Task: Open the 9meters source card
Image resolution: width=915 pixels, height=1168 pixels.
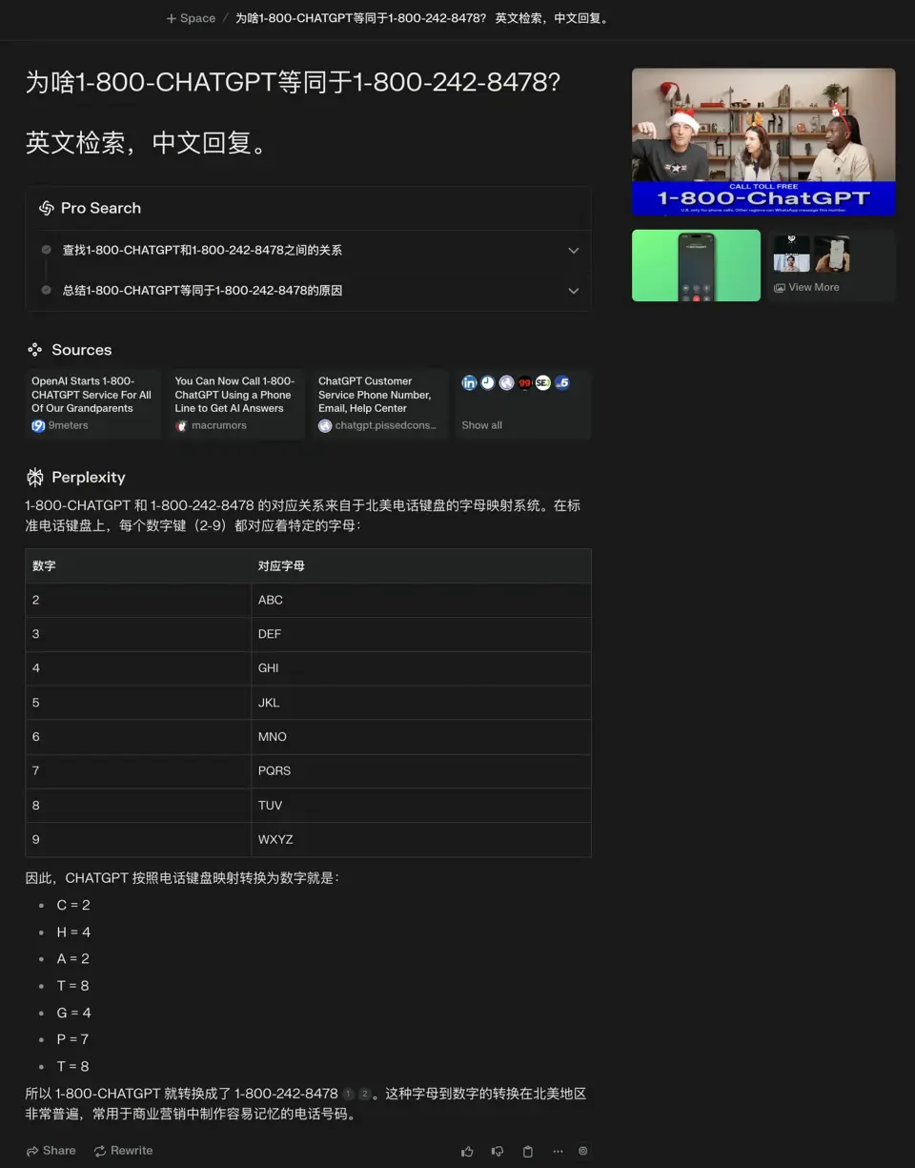Action: pyautogui.click(x=92, y=404)
